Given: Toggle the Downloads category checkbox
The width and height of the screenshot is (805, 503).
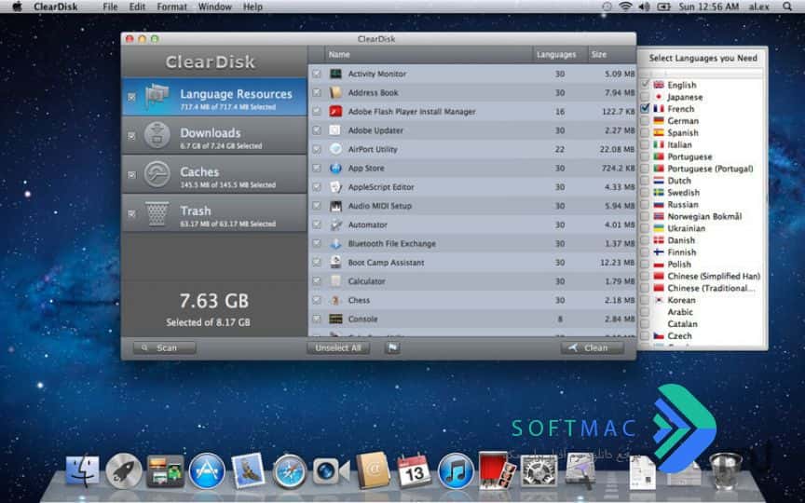Looking at the screenshot, I should [x=131, y=136].
